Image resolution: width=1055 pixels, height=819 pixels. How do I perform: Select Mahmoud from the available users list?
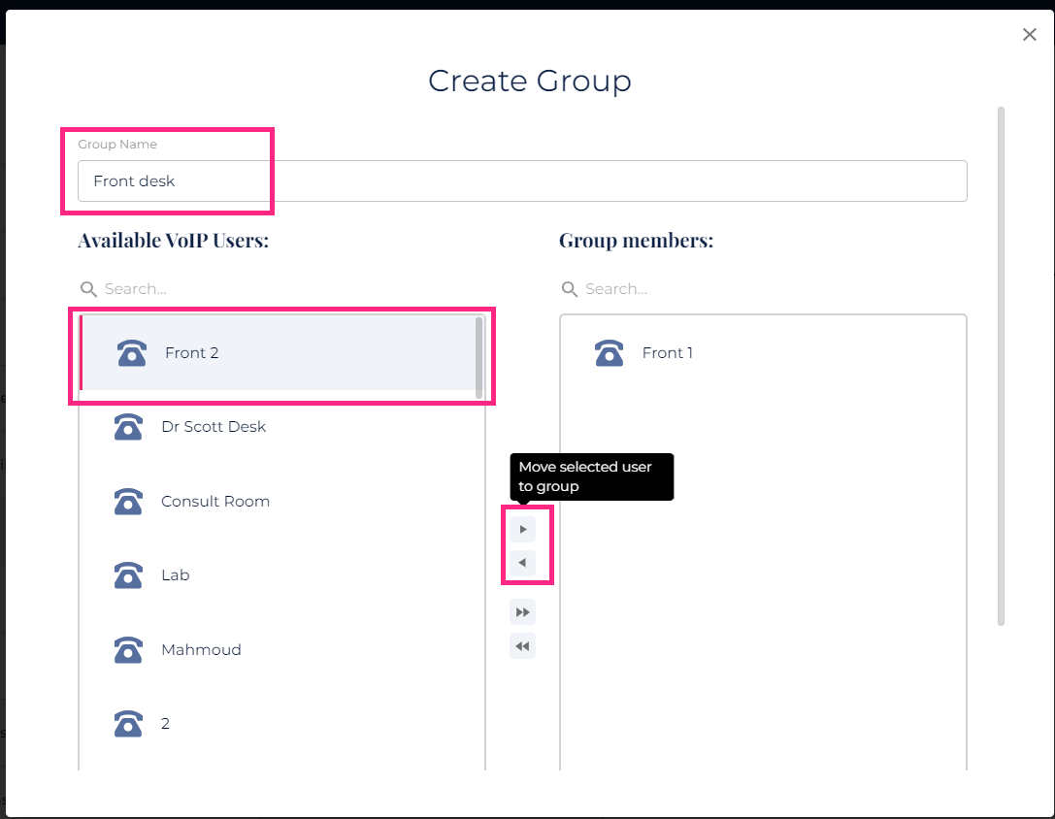201,650
